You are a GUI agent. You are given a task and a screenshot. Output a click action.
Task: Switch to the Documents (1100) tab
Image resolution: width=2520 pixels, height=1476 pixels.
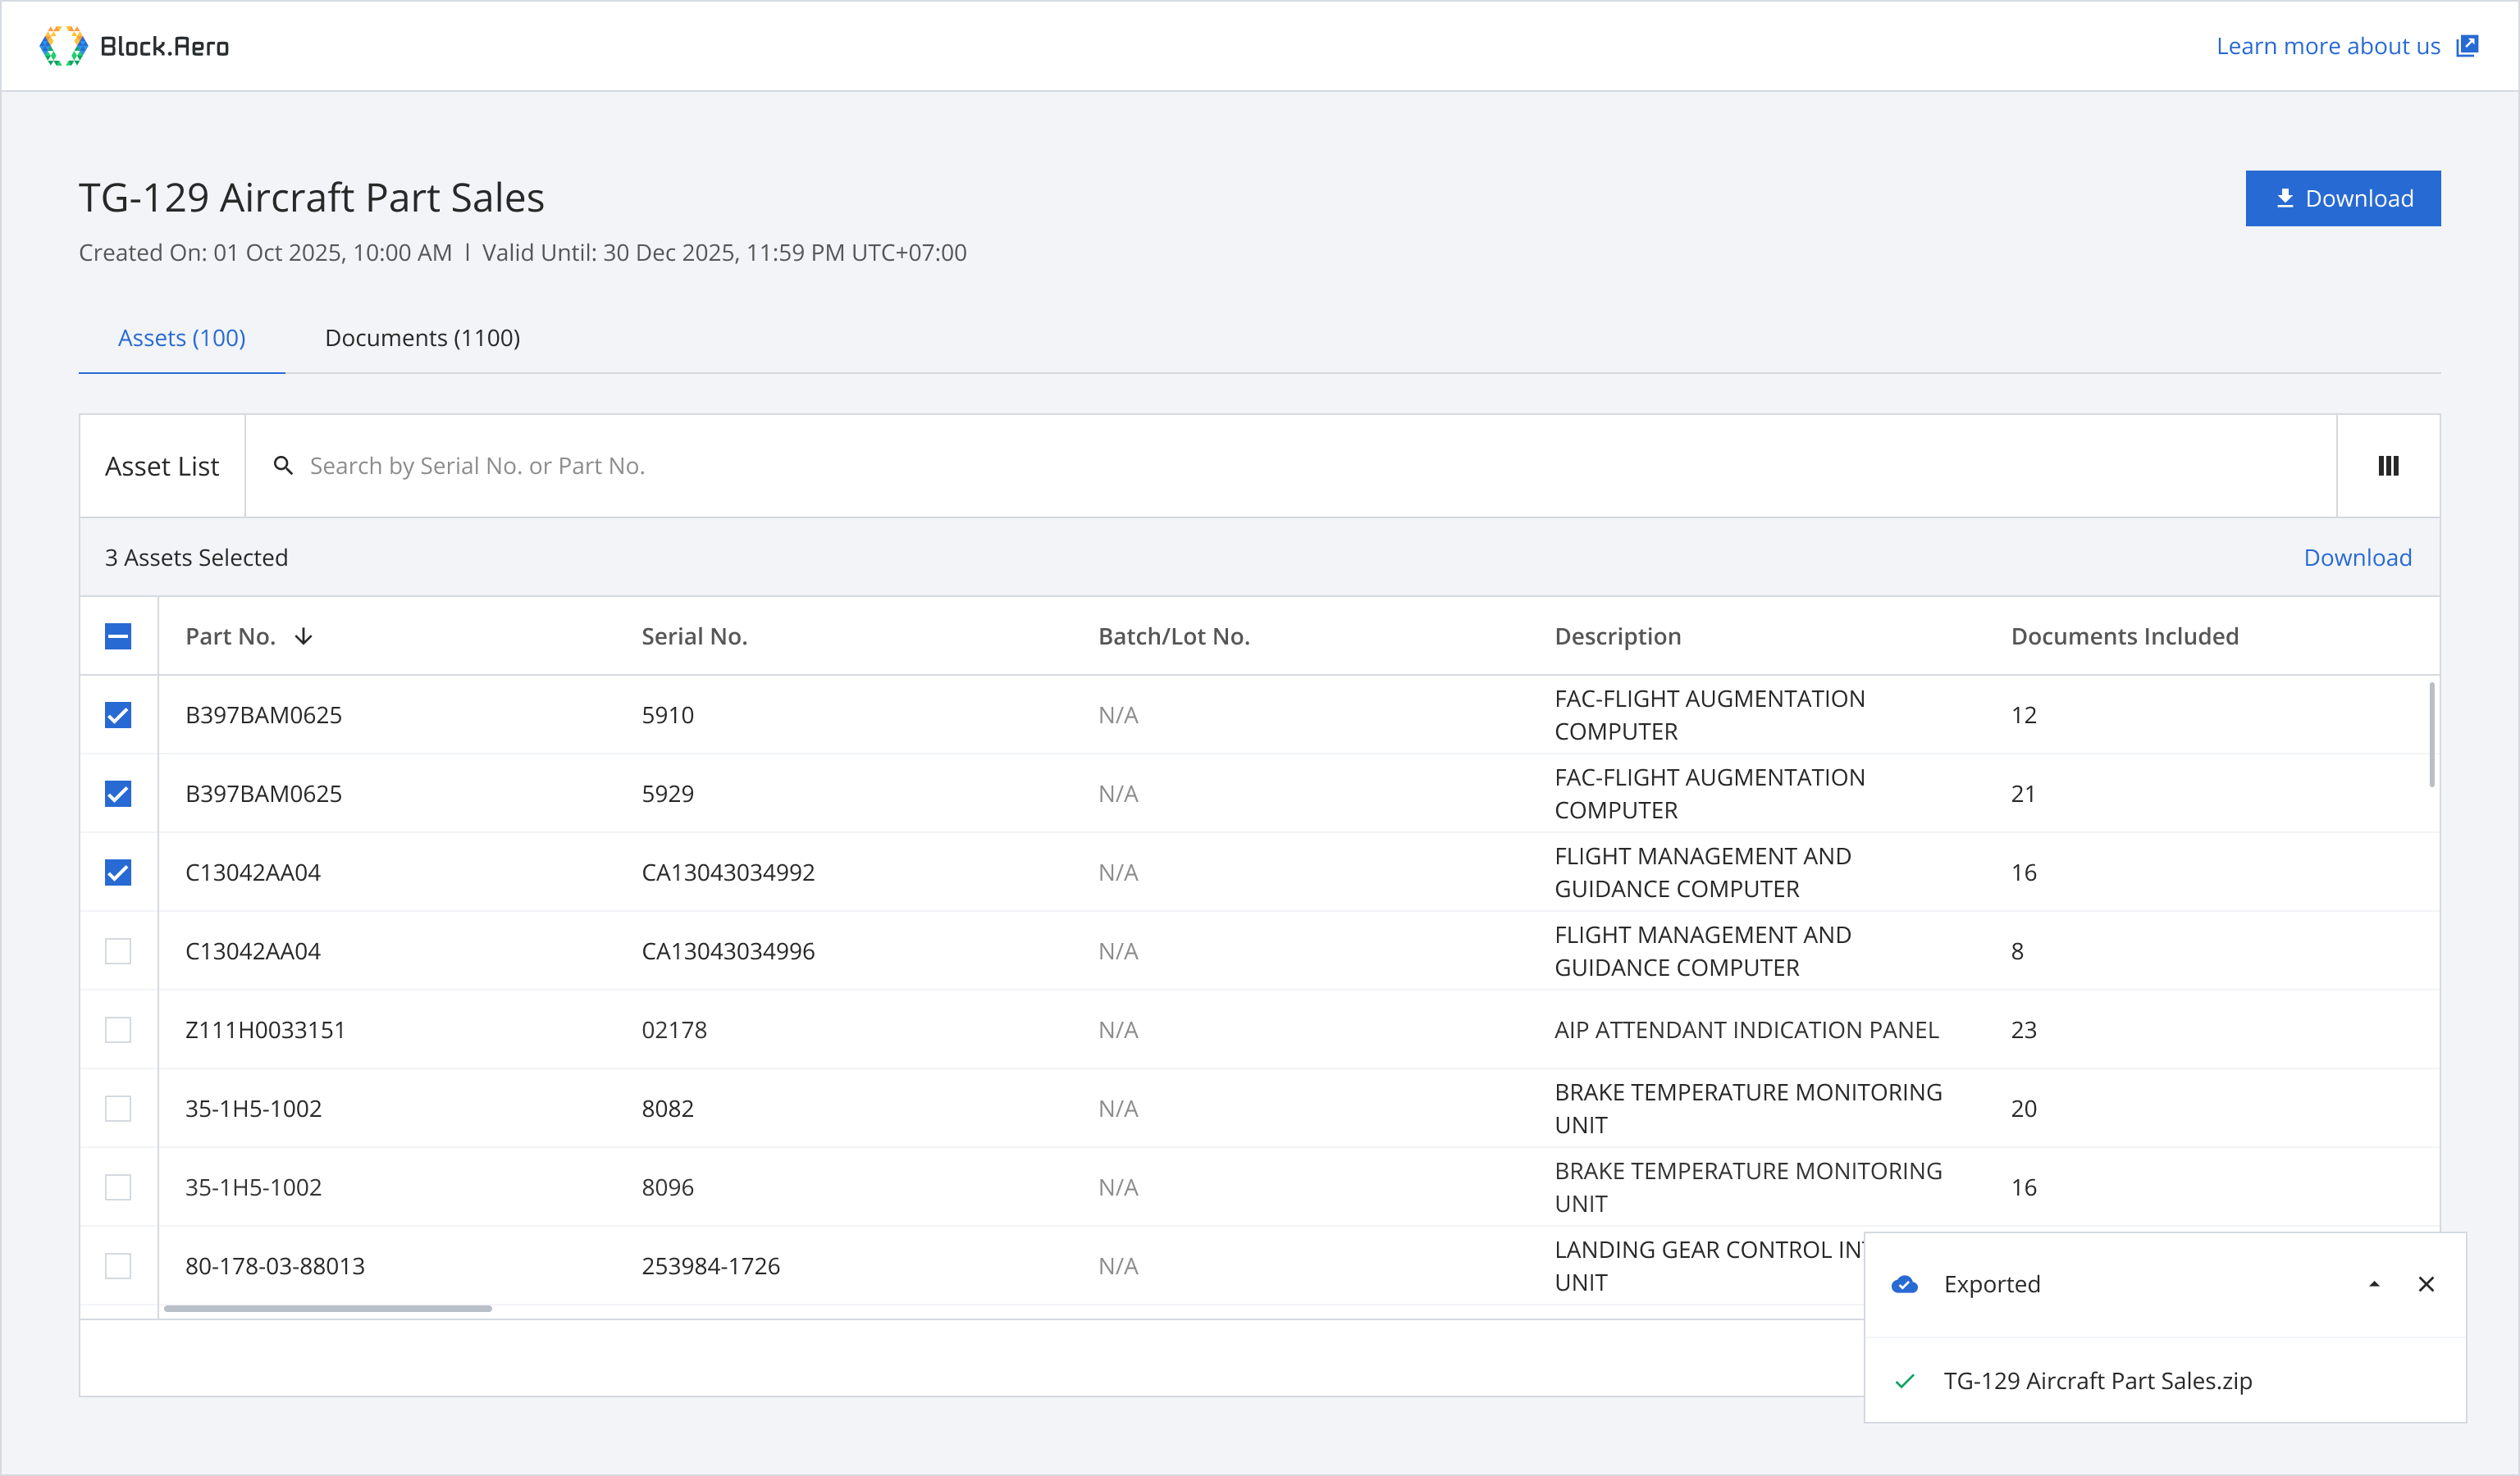pyautogui.click(x=422, y=338)
